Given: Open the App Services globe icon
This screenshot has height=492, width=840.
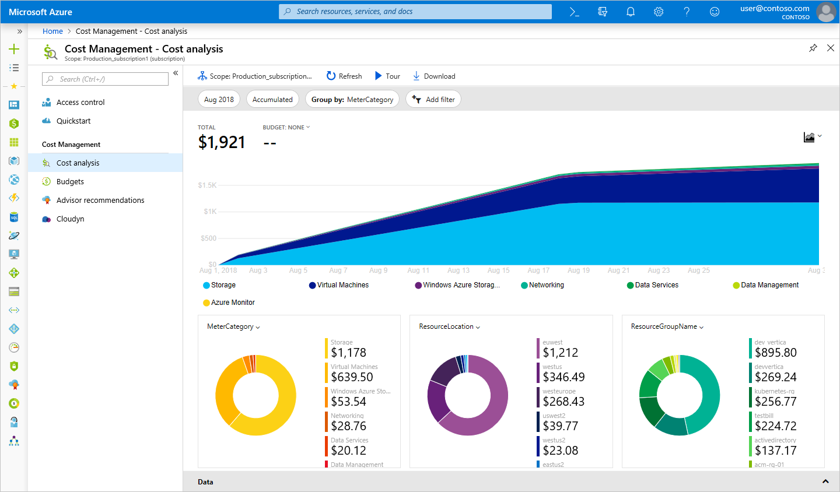Looking at the screenshot, I should pos(14,180).
